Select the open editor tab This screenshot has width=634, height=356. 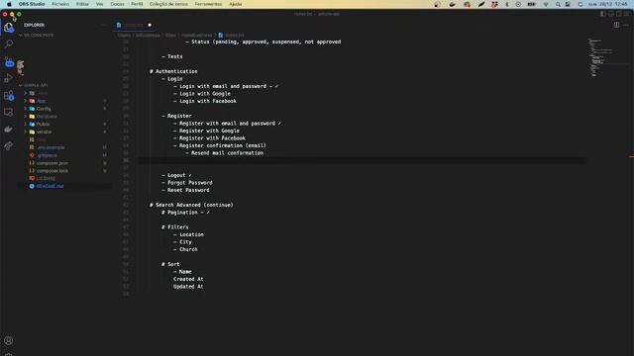coord(134,25)
